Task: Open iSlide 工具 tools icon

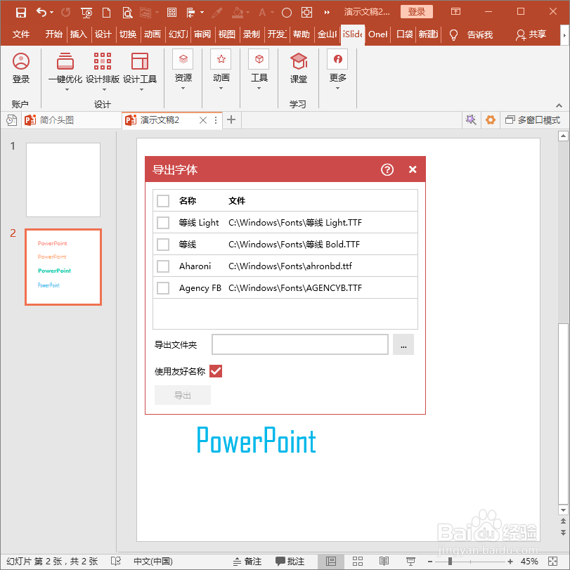Action: 259,59
